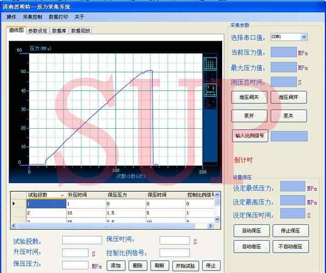Click the dim icon below Y Auto icon

point(210,103)
